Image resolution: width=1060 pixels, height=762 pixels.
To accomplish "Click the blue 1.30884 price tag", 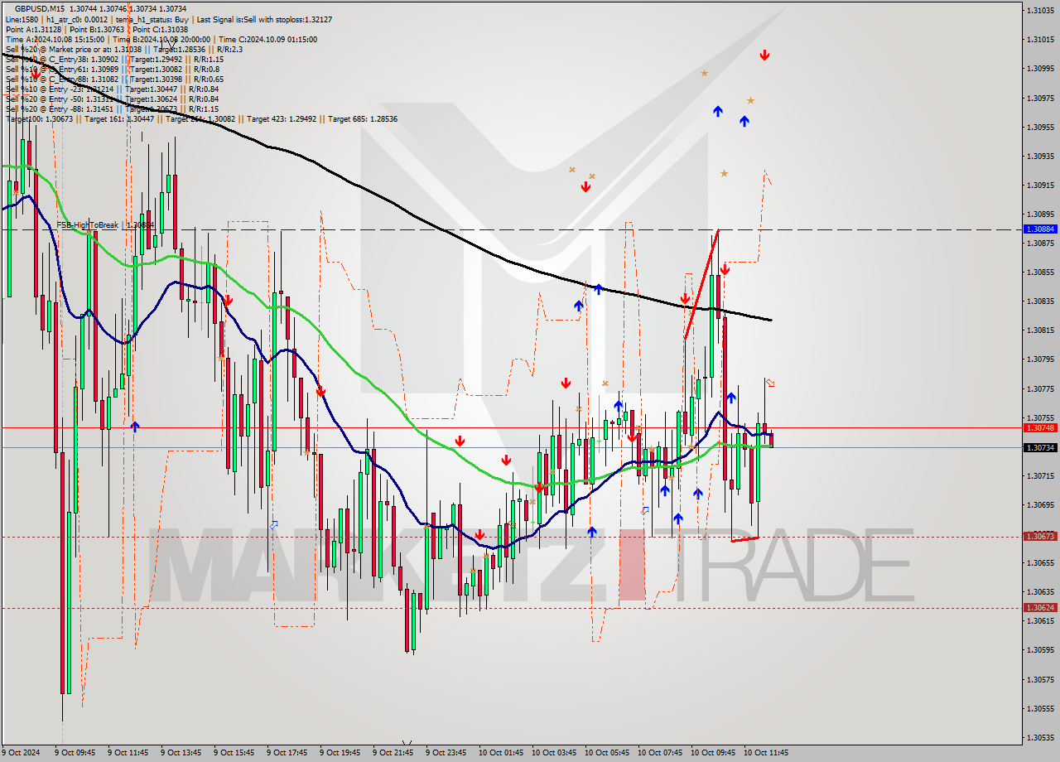I will pos(1040,229).
